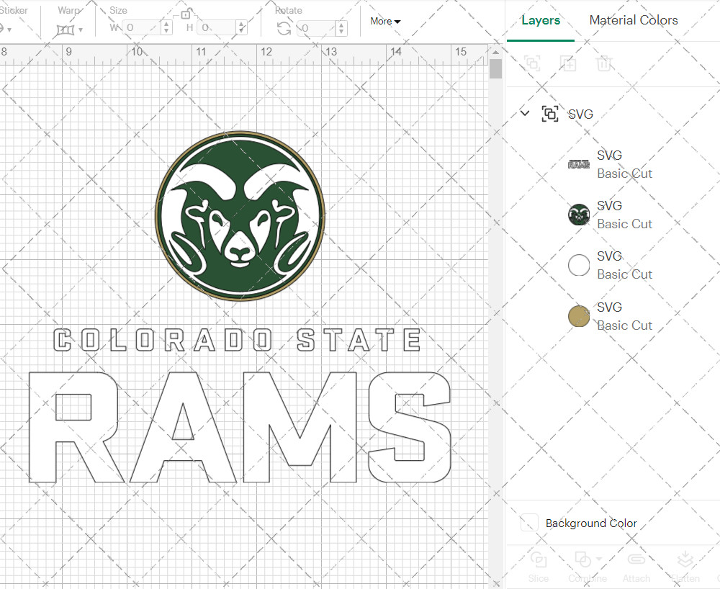Click the Duplicate layer icon
The image size is (720, 589).
click(x=569, y=63)
